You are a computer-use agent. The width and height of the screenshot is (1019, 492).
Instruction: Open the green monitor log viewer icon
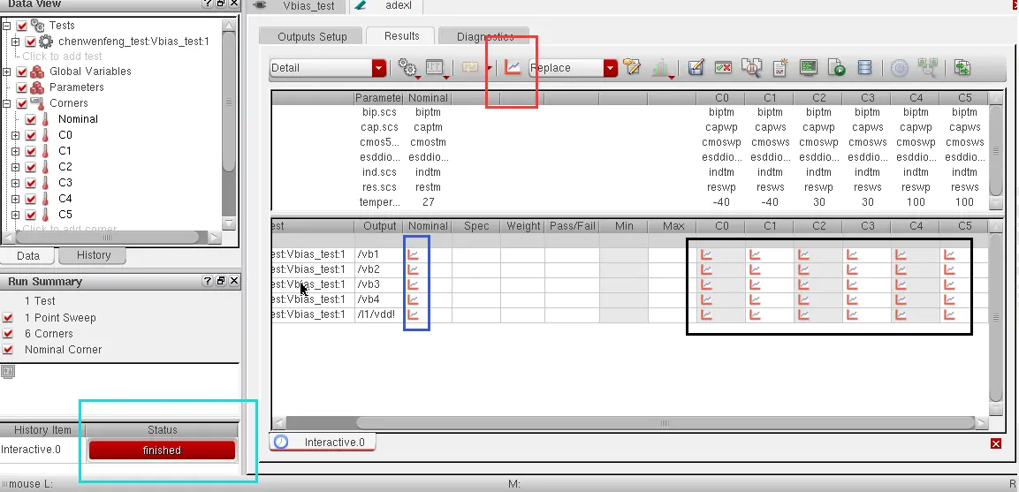click(808, 67)
